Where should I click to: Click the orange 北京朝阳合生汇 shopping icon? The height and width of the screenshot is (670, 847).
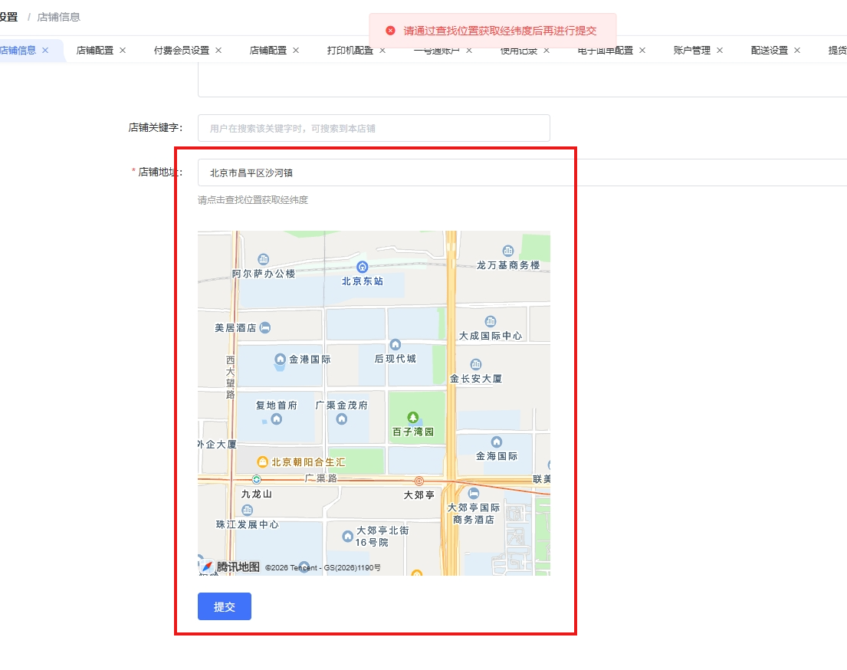tap(262, 462)
